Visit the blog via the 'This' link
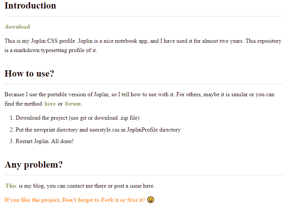283x204 pixels. 11,186
